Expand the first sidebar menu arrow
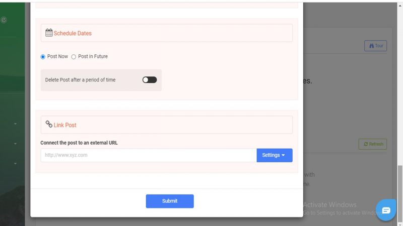The height and width of the screenshot is (226, 403). click(15, 124)
